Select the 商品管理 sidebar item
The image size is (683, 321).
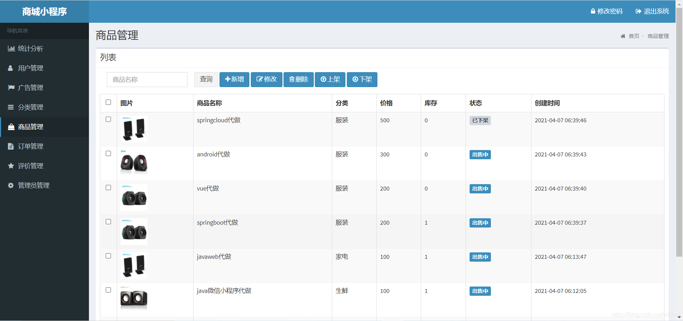[44, 127]
